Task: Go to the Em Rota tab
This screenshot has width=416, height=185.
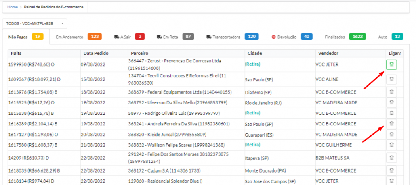Action: 175,37
